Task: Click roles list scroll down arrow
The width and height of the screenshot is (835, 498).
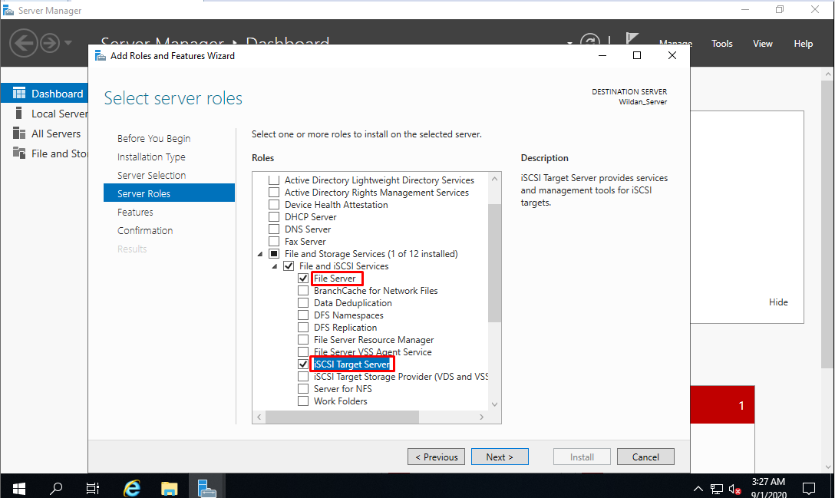Action: pos(494,404)
